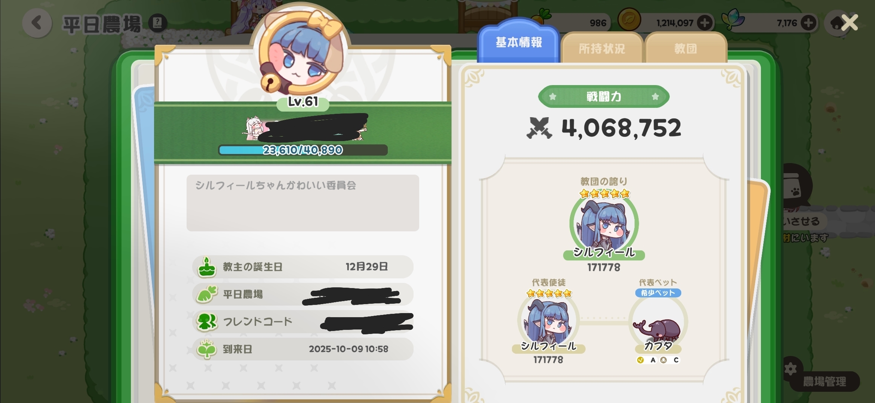Edit the profile comment text box
This screenshot has width=875, height=403.
click(x=303, y=203)
